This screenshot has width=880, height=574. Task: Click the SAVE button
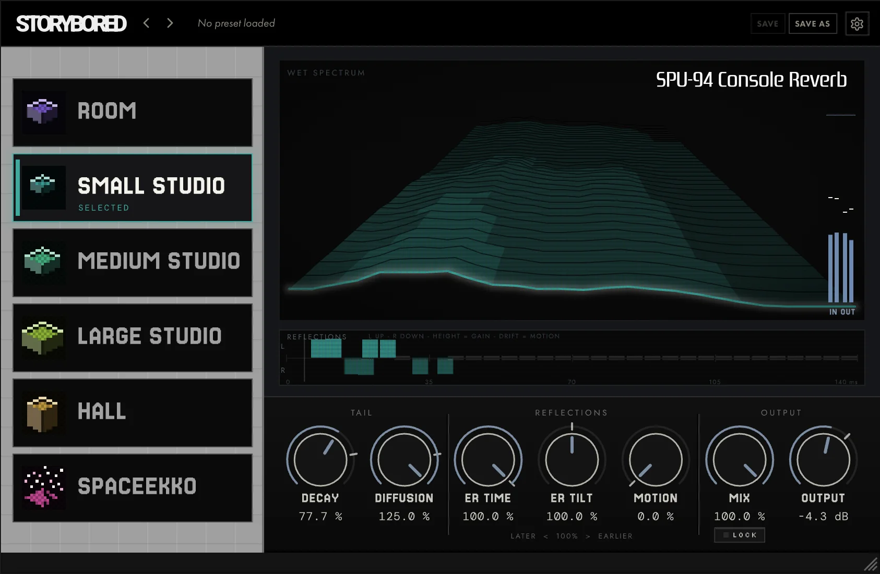(x=767, y=23)
